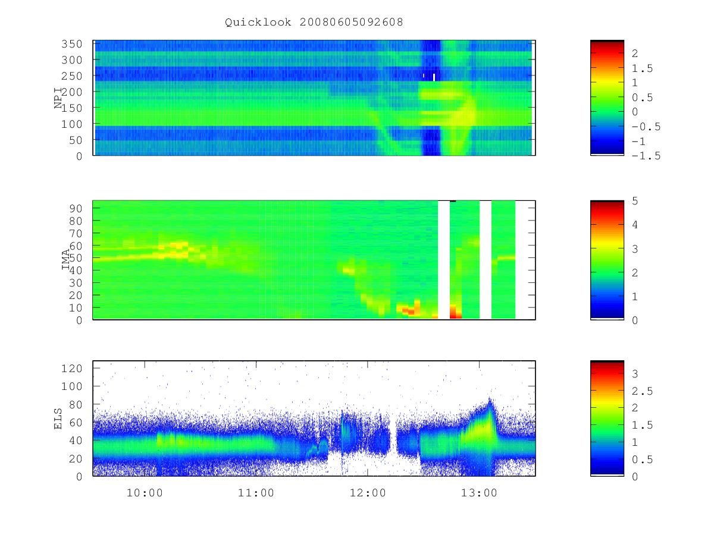Viewport: 714px width, 535px height.
Task: Click the IMA spectrogram plot
Action: tap(314, 260)
